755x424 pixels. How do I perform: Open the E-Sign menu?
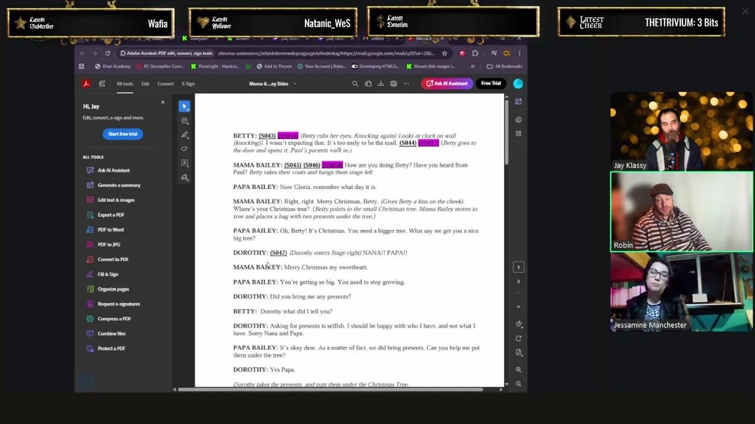pyautogui.click(x=188, y=84)
